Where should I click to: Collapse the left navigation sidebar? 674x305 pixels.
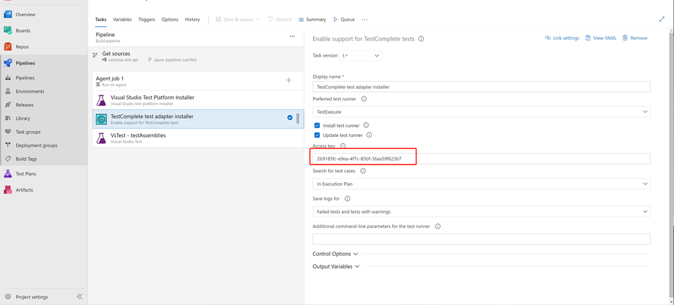point(80,297)
